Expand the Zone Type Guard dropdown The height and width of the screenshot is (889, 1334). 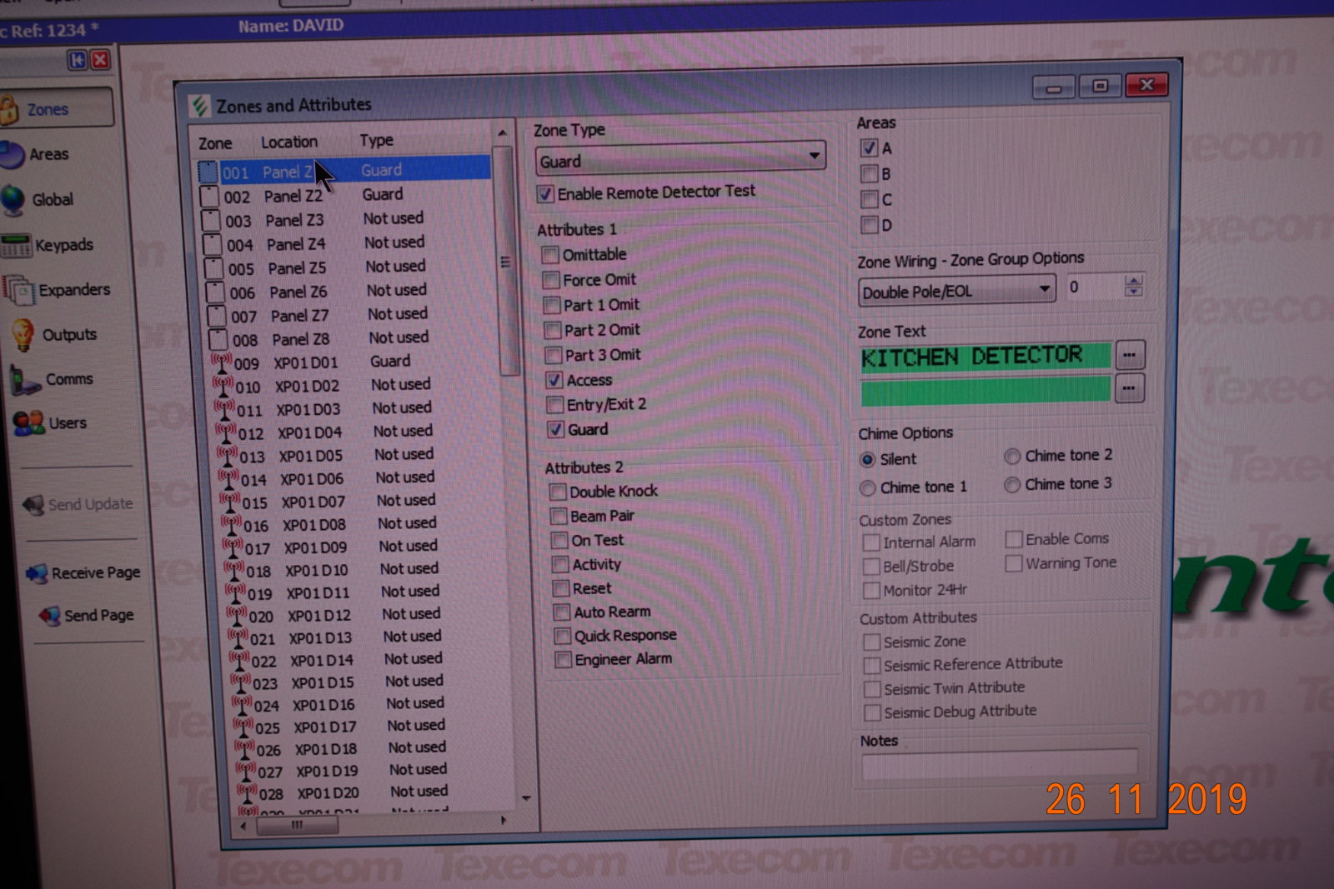(813, 157)
